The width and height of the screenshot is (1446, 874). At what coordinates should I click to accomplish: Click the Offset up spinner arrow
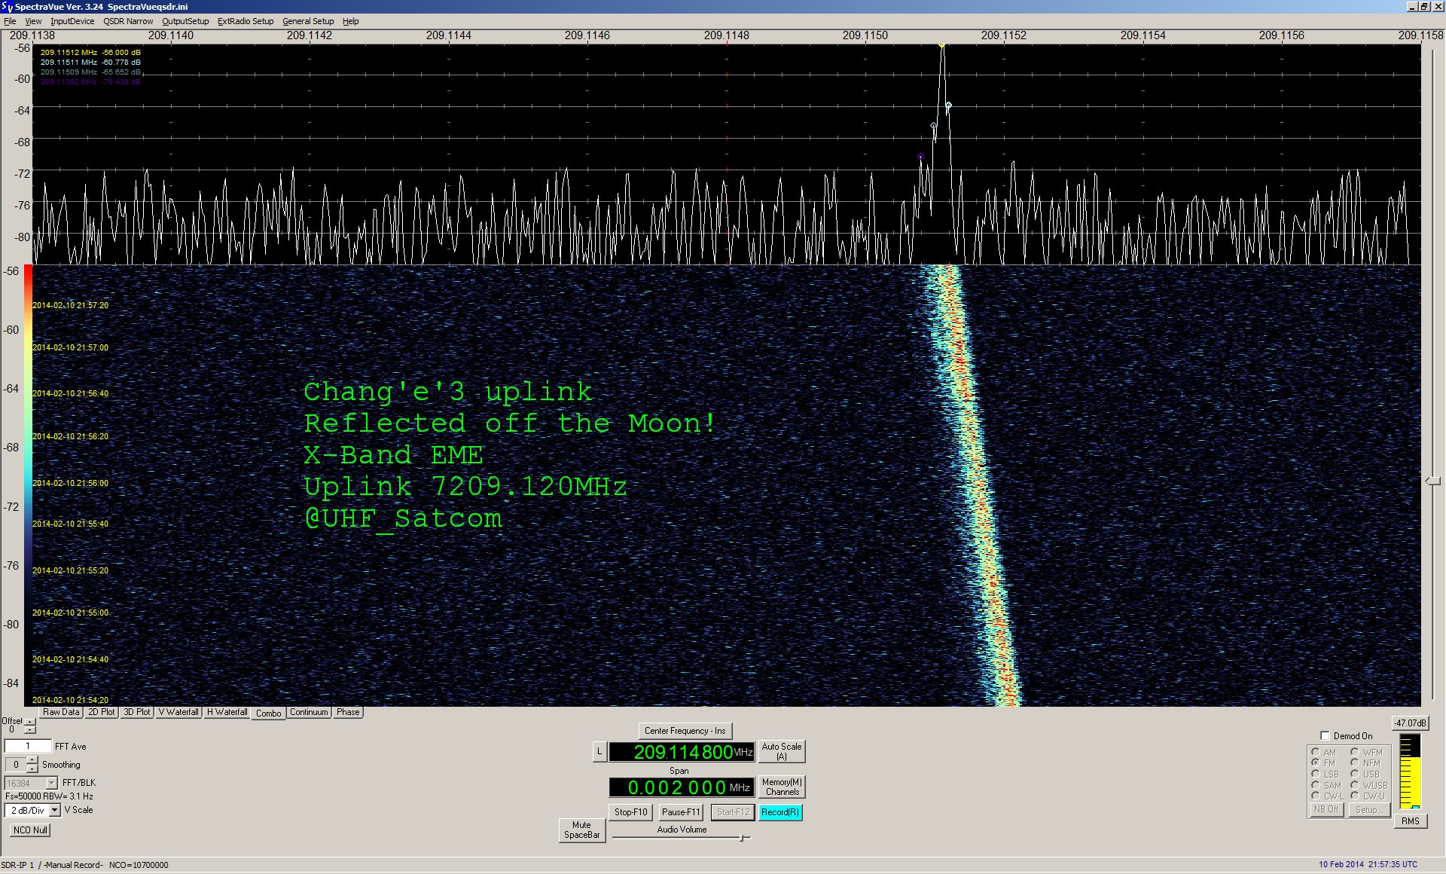pyautogui.click(x=30, y=723)
